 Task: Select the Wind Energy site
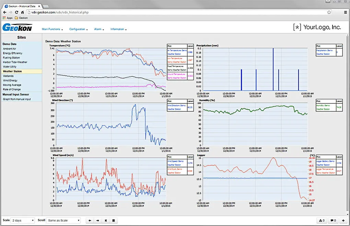[x=10, y=80]
